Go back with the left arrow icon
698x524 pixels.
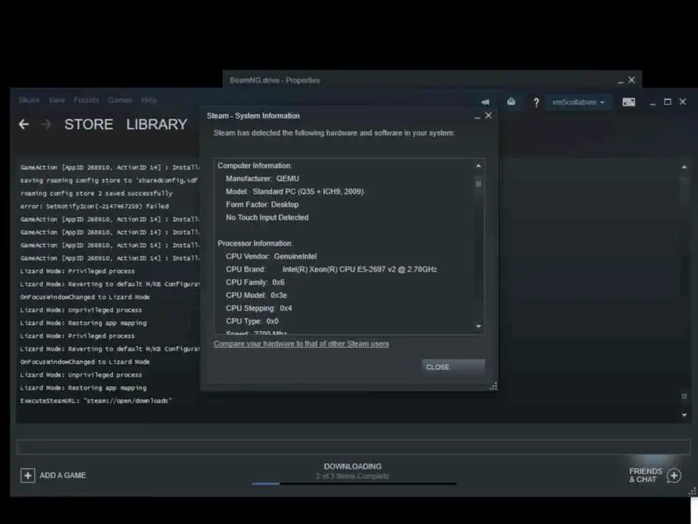click(24, 124)
